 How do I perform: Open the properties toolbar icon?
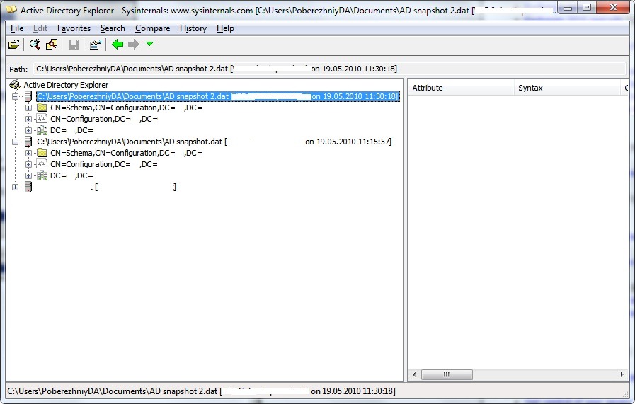[95, 44]
